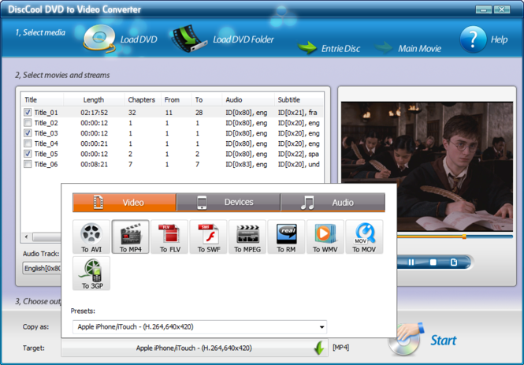Choose the To SWF format icon
This screenshot has height=365, width=524.
pos(209,237)
